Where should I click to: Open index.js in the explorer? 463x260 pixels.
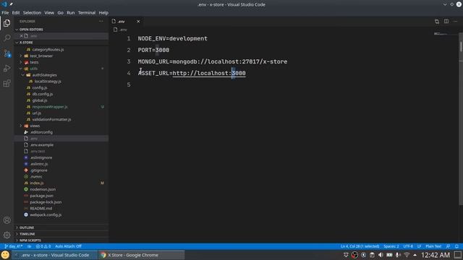click(37, 183)
